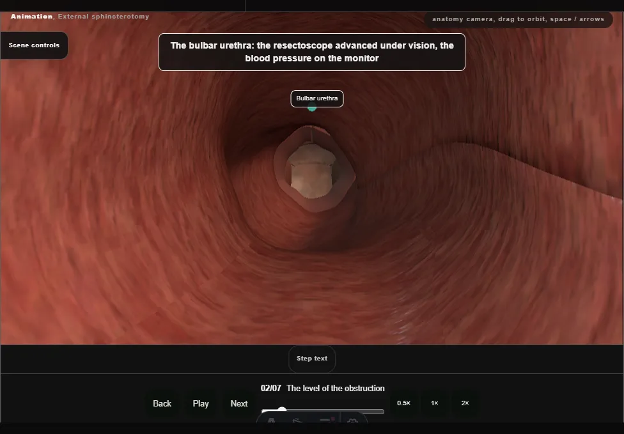The height and width of the screenshot is (434, 624).
Task: Click The level of the obstruction title
Action: [336, 388]
